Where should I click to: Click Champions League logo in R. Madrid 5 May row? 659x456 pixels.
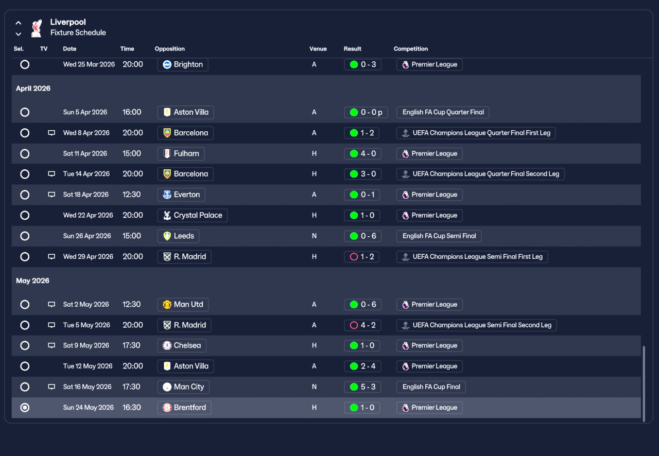click(406, 325)
